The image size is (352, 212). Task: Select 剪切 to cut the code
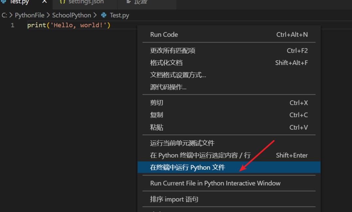pos(157,103)
